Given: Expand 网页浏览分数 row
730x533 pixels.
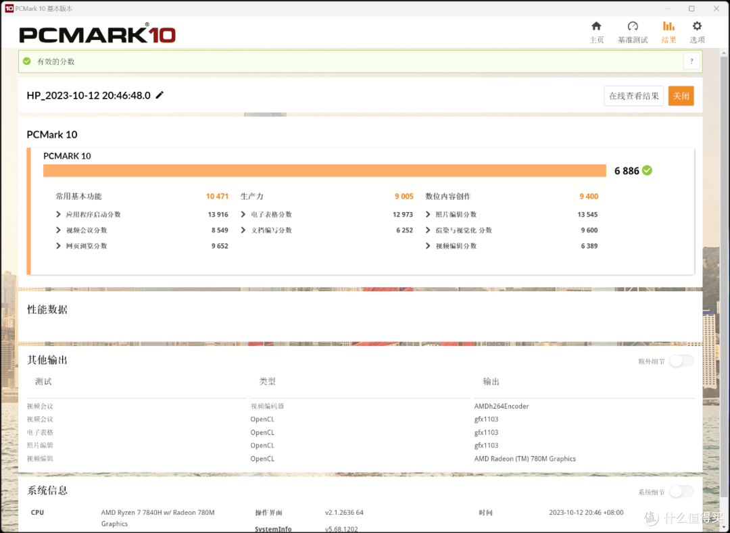Looking at the screenshot, I should point(58,246).
